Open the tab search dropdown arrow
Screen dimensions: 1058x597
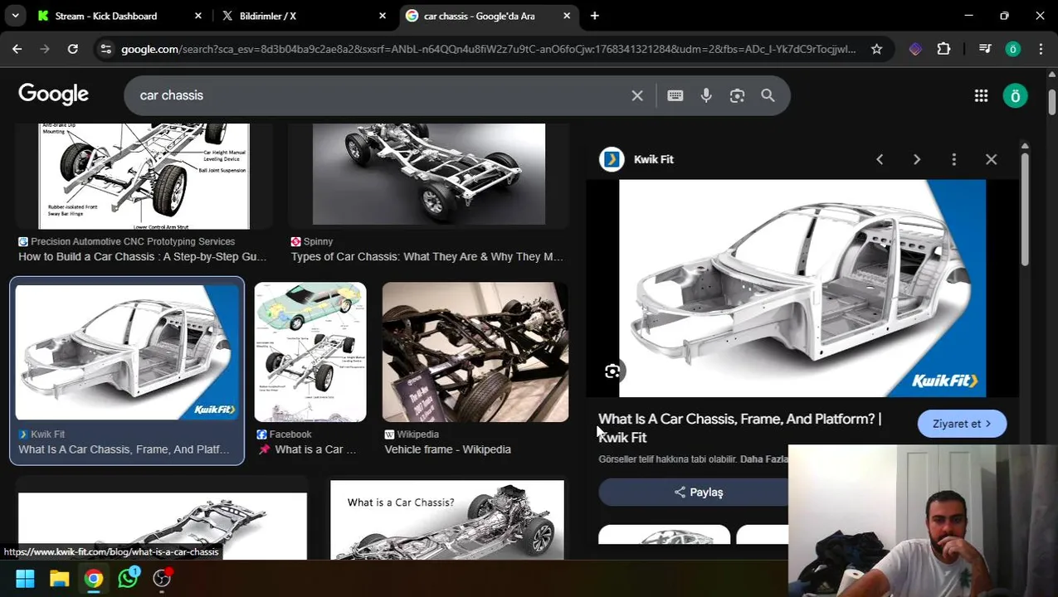point(15,16)
